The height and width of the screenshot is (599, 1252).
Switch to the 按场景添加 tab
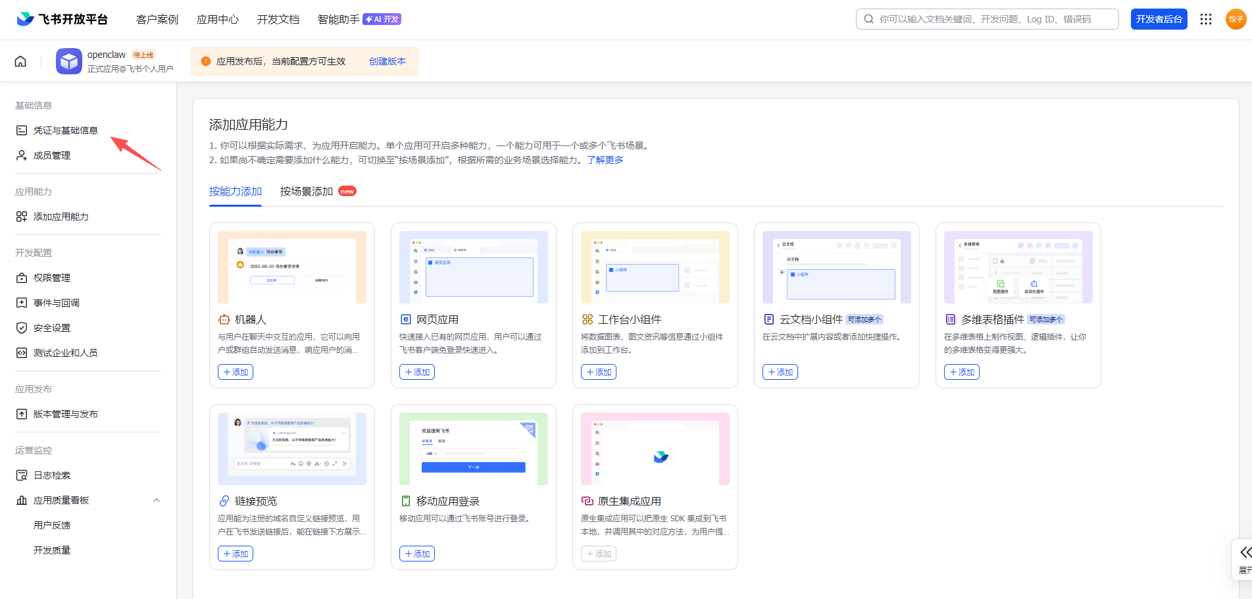pos(305,191)
